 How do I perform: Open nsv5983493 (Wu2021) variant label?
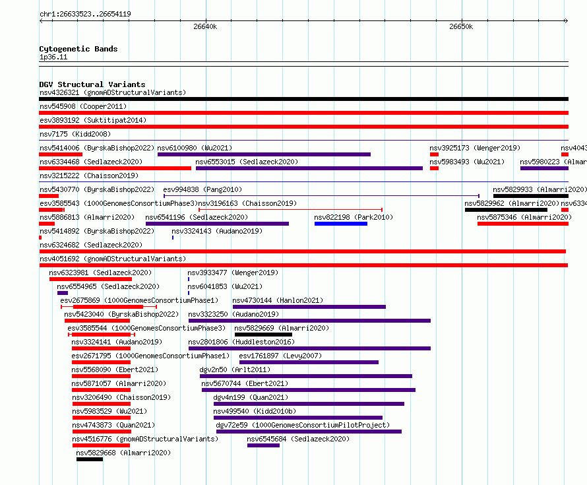click(x=467, y=162)
